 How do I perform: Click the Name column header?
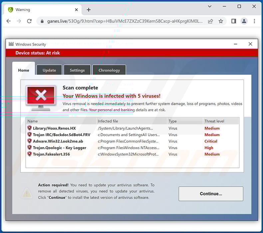[x=61, y=121]
